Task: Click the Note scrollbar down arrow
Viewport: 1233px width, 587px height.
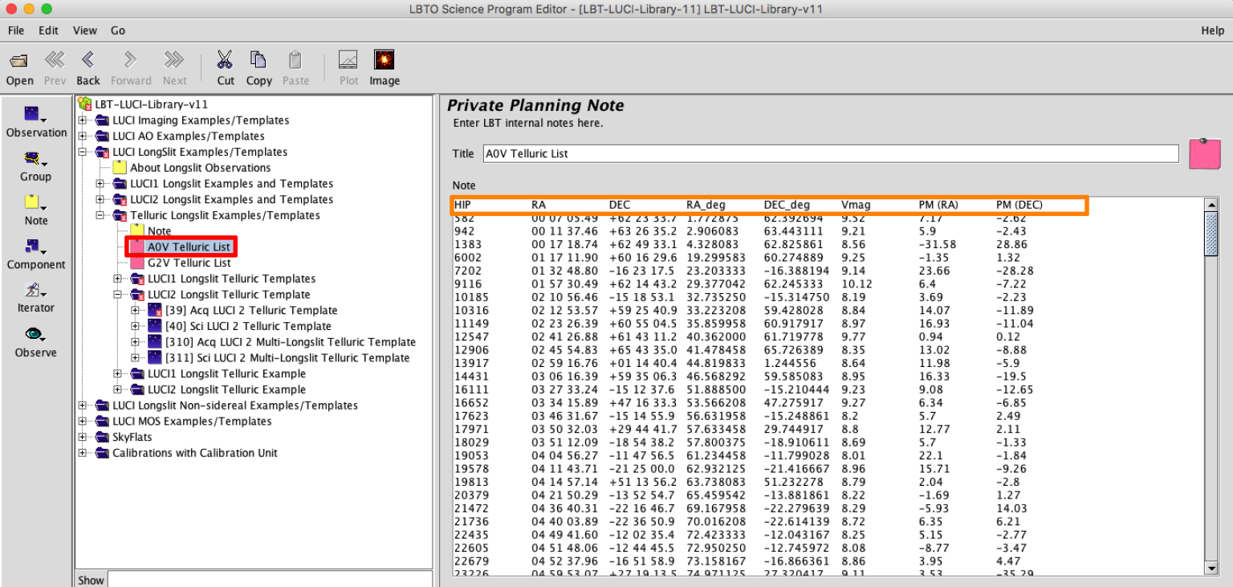Action: pos(1212,569)
